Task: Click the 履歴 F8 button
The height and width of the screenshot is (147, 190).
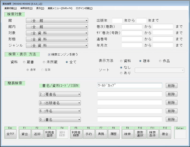Action: (x=114, y=134)
